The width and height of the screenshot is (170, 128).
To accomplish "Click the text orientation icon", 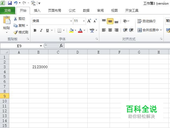I will point(125,21).
